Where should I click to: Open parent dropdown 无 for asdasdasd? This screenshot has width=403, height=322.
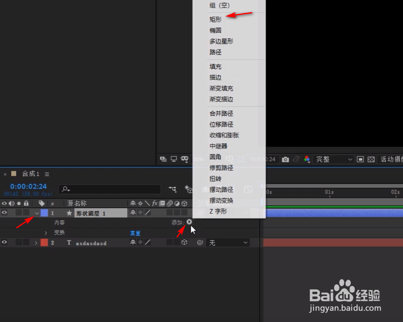click(228, 243)
